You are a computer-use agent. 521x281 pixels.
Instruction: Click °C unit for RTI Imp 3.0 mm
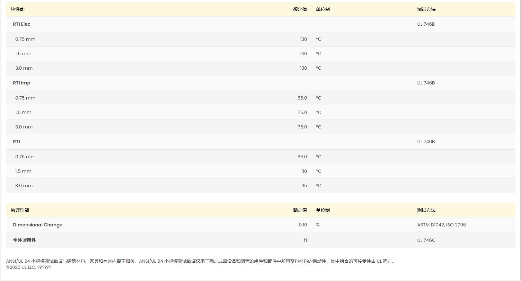coord(319,127)
